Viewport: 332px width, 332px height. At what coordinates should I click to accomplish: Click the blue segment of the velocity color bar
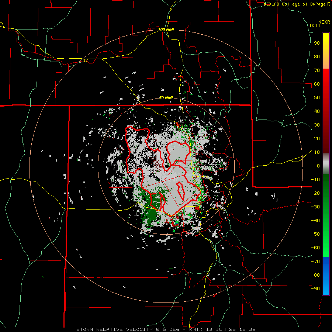click(326, 276)
